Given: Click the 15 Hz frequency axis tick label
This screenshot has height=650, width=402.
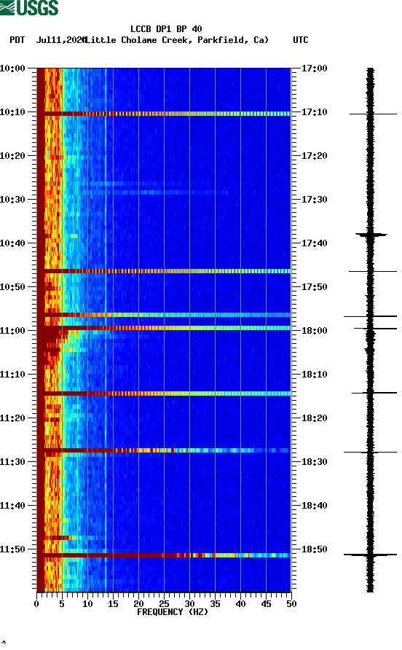Looking at the screenshot, I should [113, 604].
